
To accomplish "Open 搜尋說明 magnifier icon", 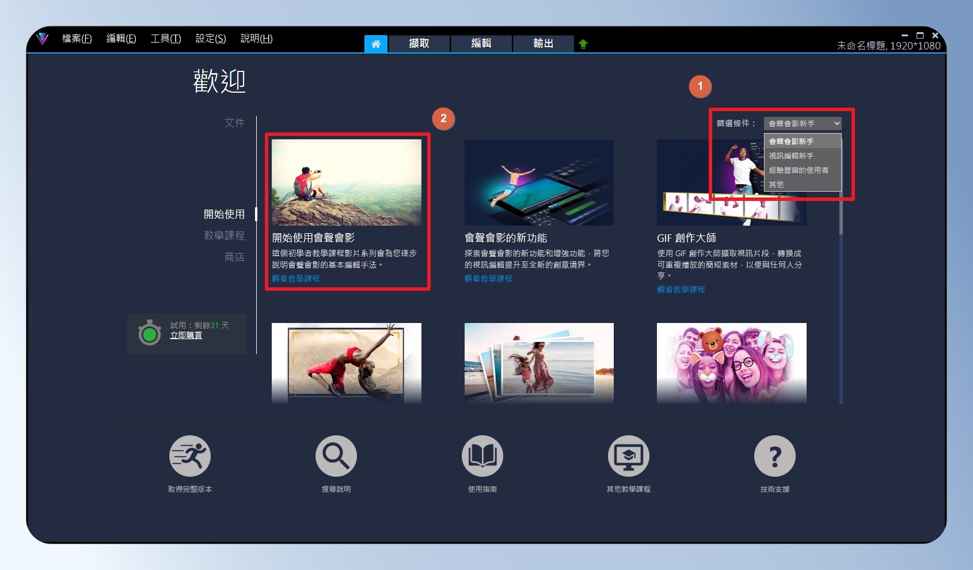I will click(x=336, y=456).
